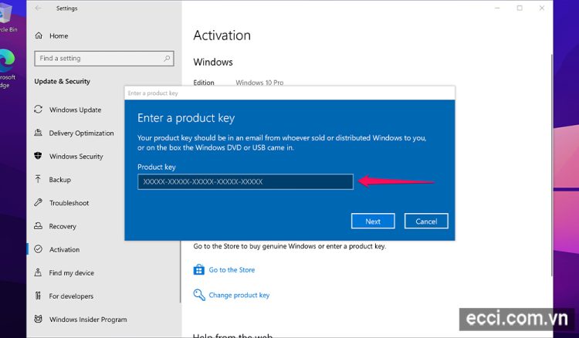
Task: Click the Activation checkmark circle icon
Action: [38, 249]
